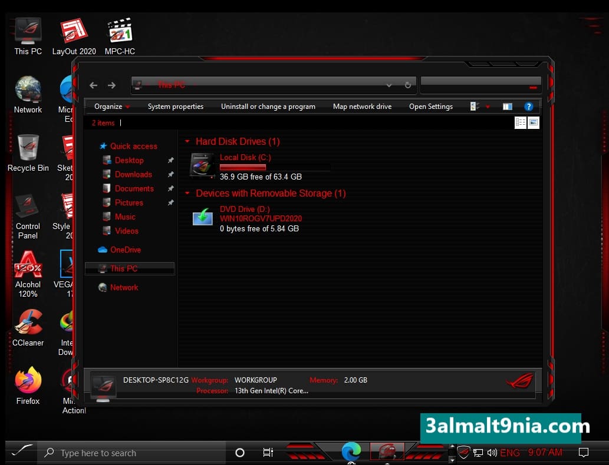The image size is (609, 465).
Task: Toggle the preview pane icon
Action: click(x=507, y=107)
